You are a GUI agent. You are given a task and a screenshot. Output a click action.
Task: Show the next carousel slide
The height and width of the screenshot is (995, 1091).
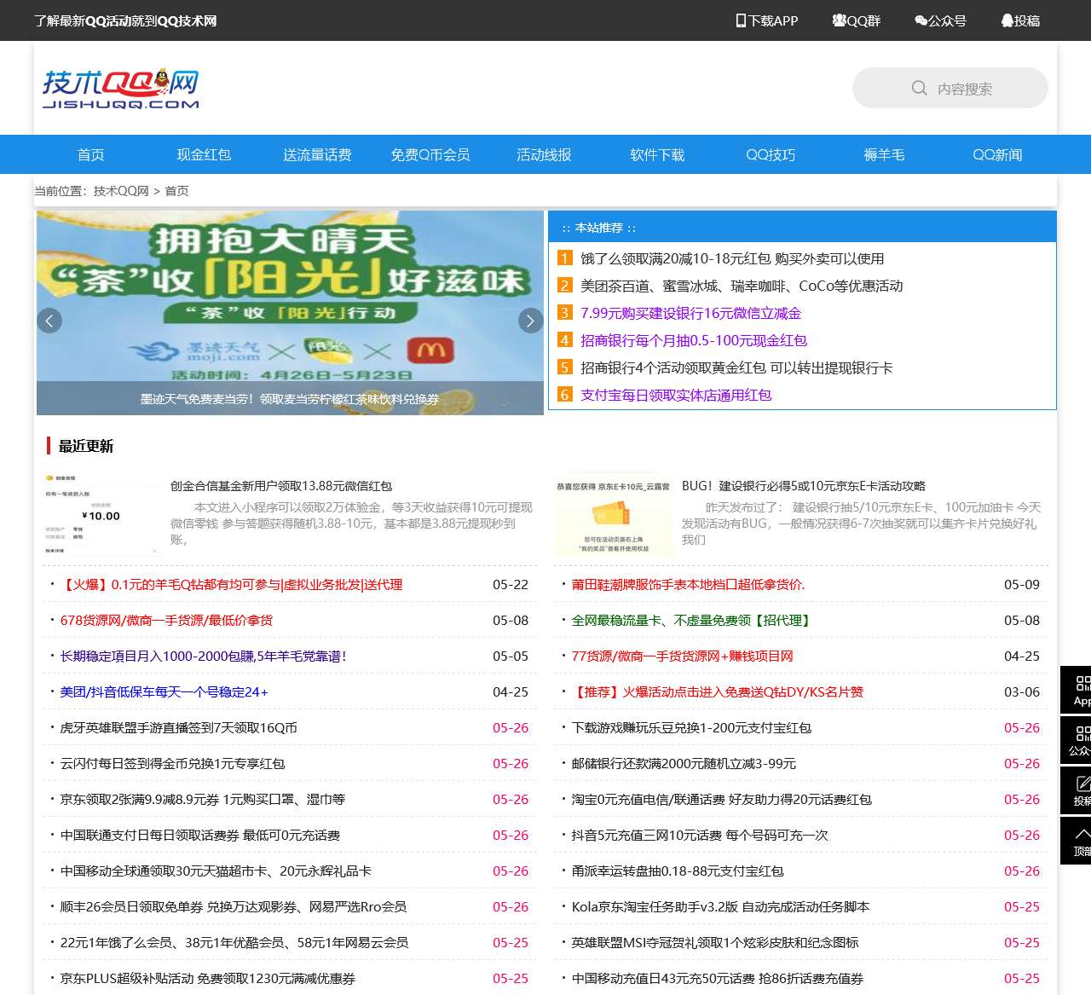pyautogui.click(x=530, y=321)
